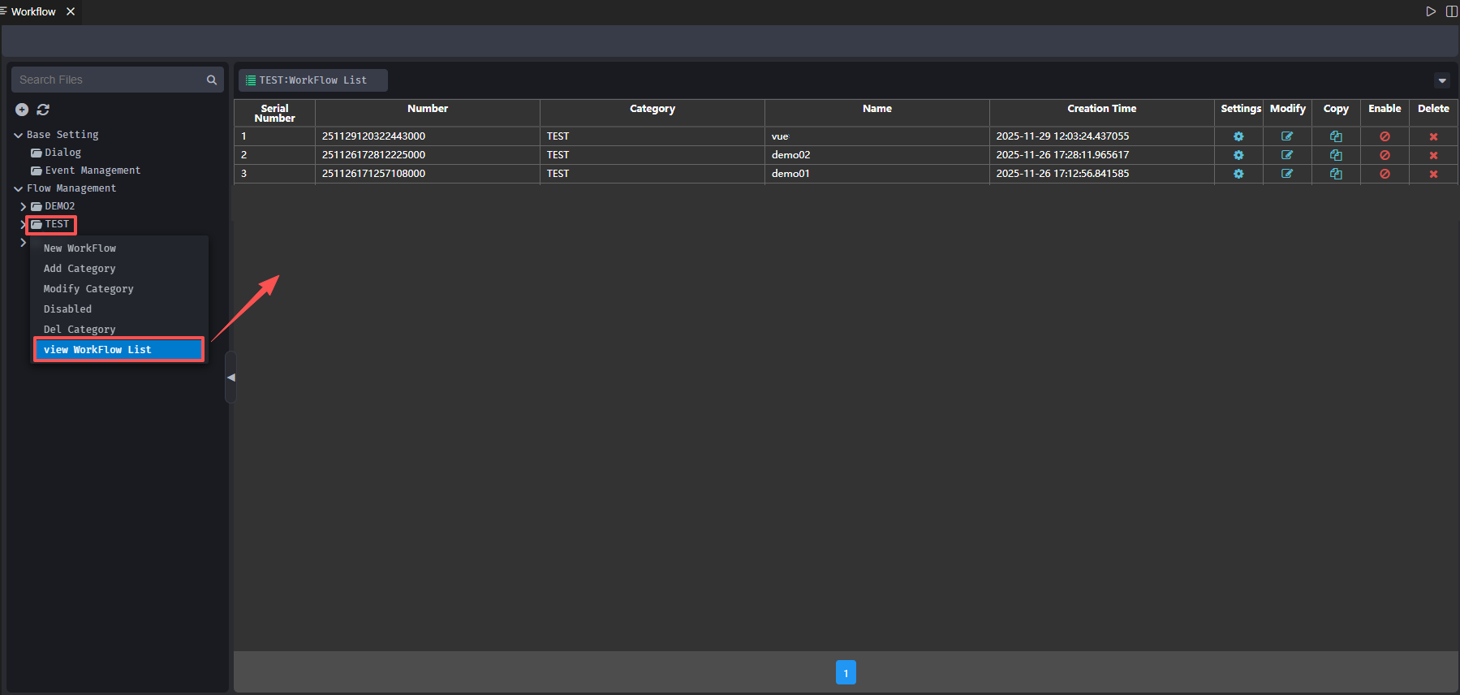
Task: Click the run triangle icon at top right
Action: click(x=1431, y=11)
